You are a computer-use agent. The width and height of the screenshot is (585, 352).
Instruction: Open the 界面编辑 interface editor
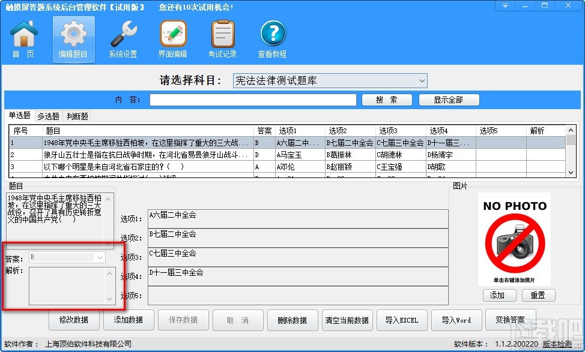pos(172,38)
